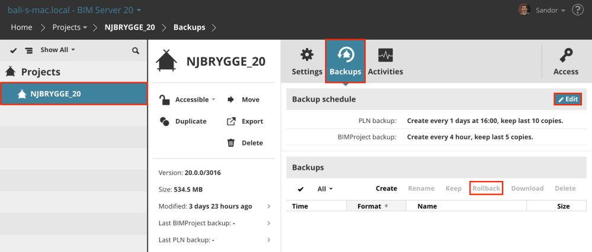Screen dimensions: 592x252
Task: Sort backups by the Format column header
Action: [x=372, y=206]
